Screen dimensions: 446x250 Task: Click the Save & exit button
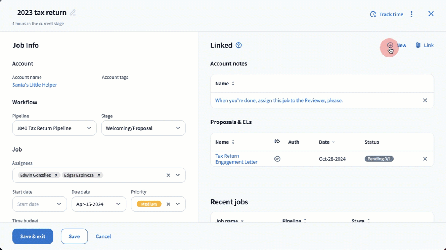[33, 236]
